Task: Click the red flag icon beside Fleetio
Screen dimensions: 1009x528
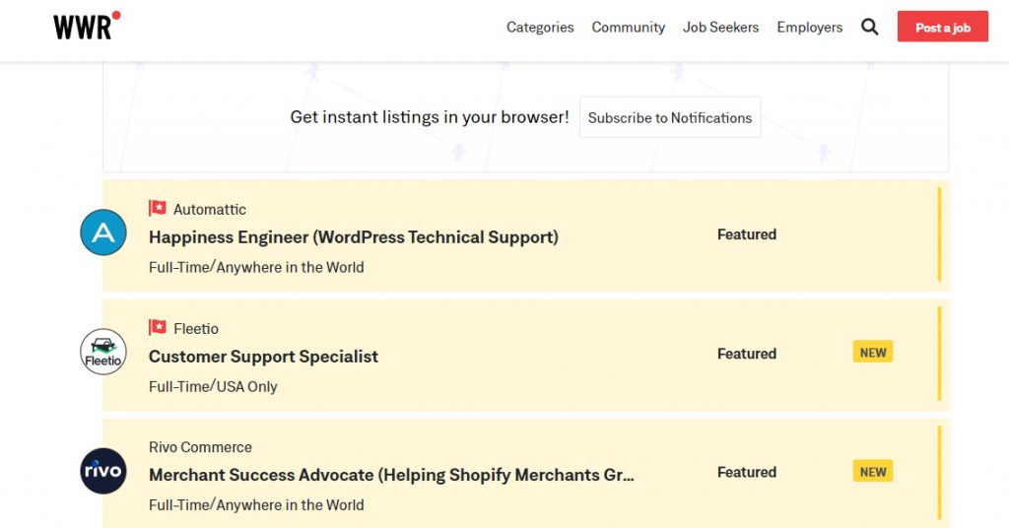Action: pyautogui.click(x=158, y=328)
